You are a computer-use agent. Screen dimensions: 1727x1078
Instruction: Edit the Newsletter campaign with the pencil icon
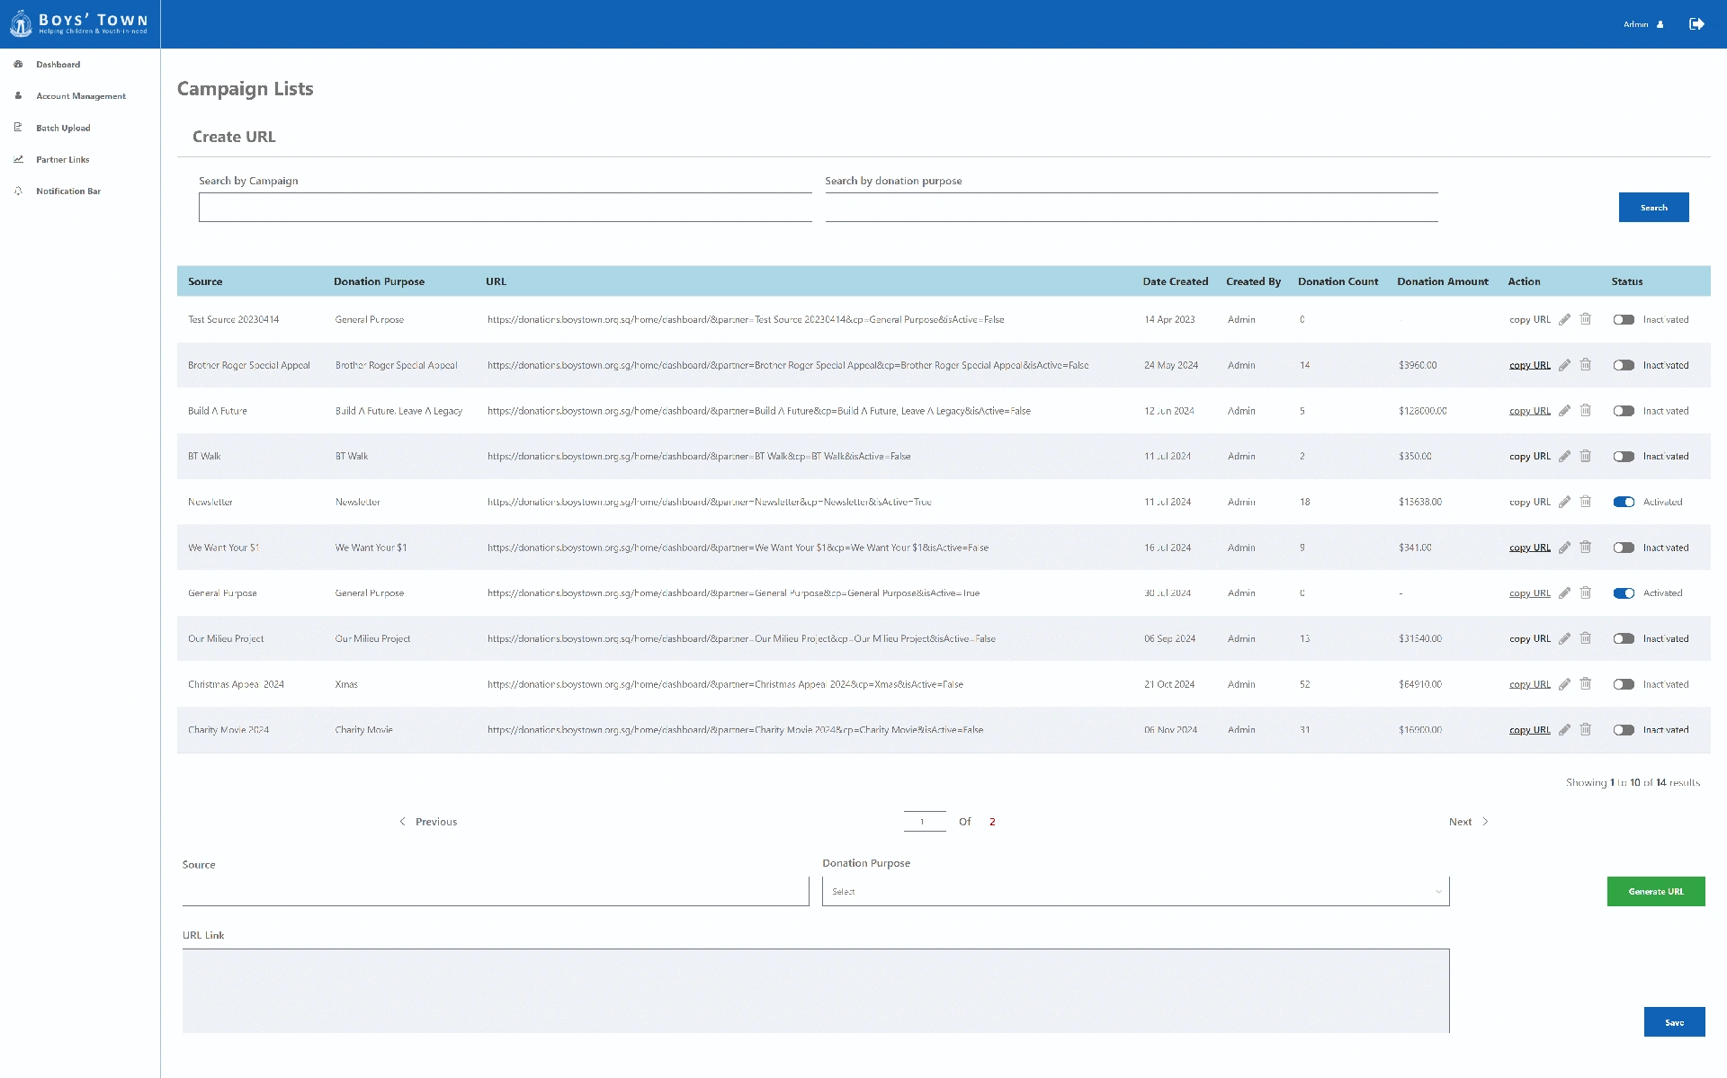(x=1564, y=503)
